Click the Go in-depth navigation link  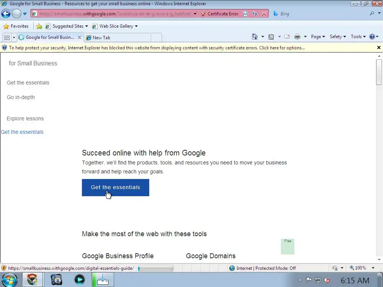tap(21, 98)
